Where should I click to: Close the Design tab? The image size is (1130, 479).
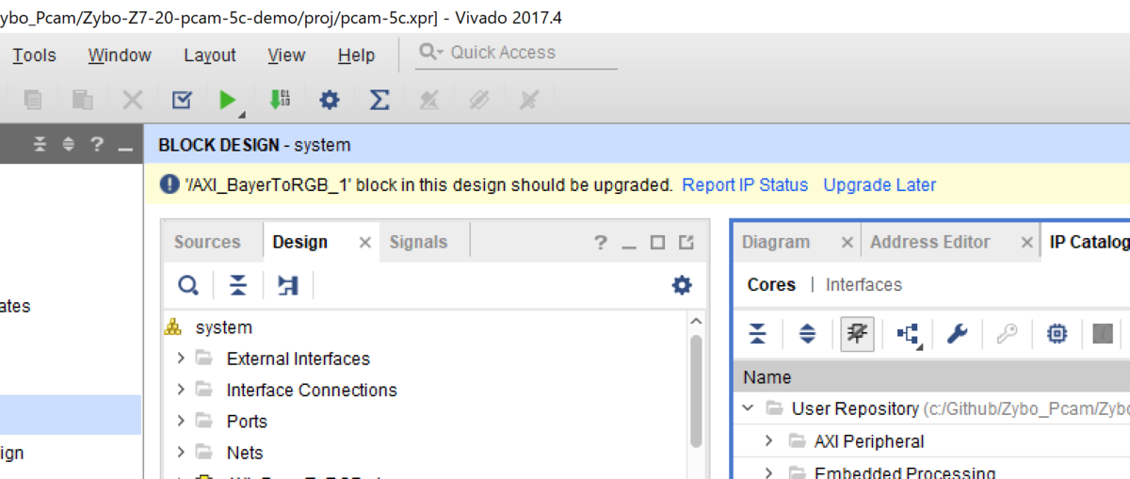click(365, 243)
